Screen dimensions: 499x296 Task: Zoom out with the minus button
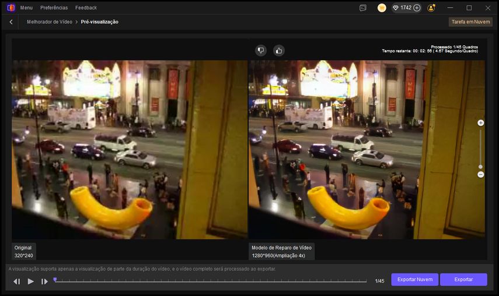point(481,174)
